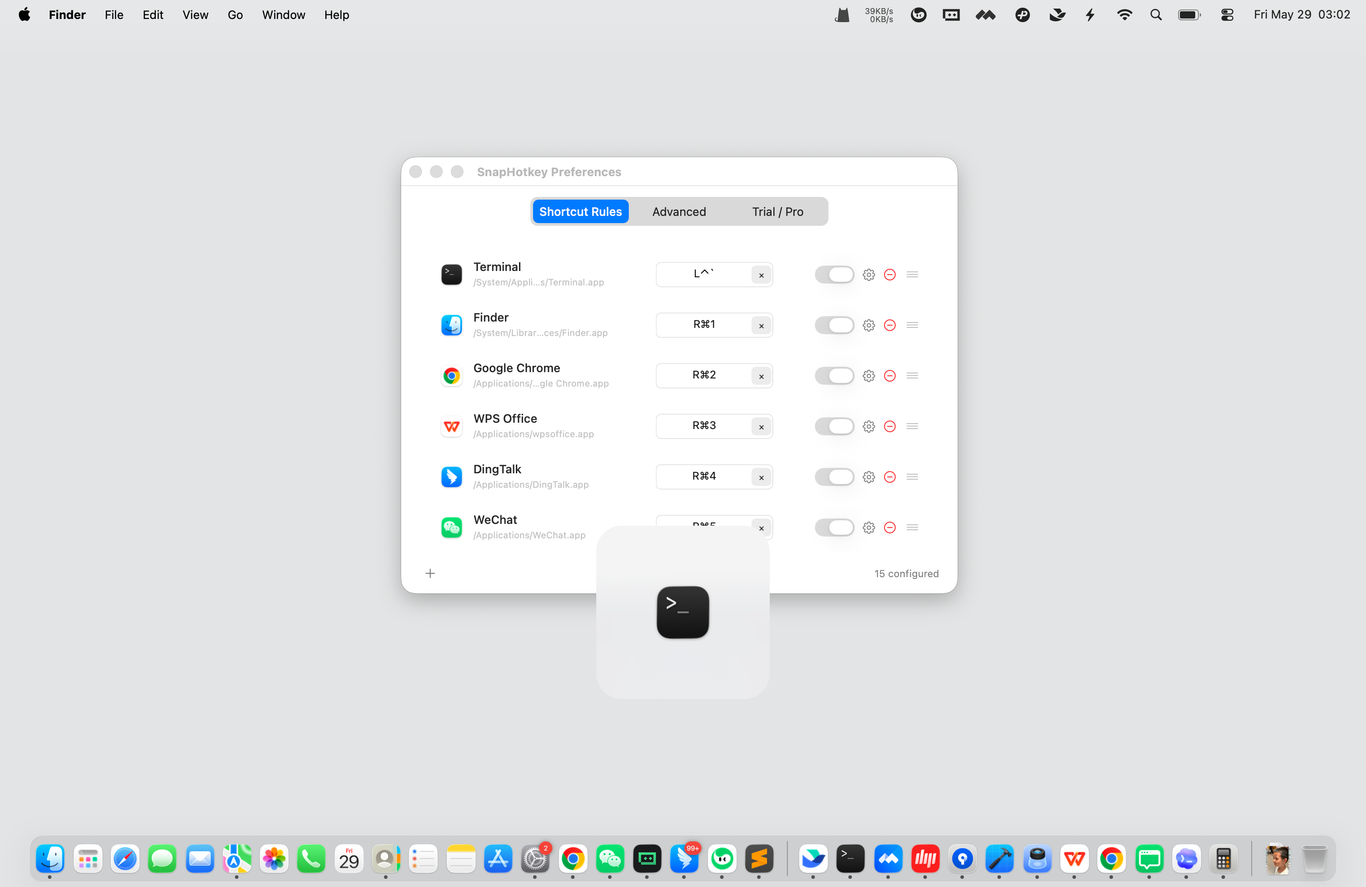Image resolution: width=1366 pixels, height=887 pixels.
Task: Open the Finder menu in the menu bar
Action: coord(67,15)
